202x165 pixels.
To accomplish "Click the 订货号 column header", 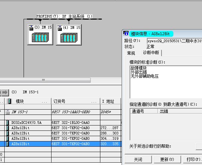I will [x=76, y=101].
